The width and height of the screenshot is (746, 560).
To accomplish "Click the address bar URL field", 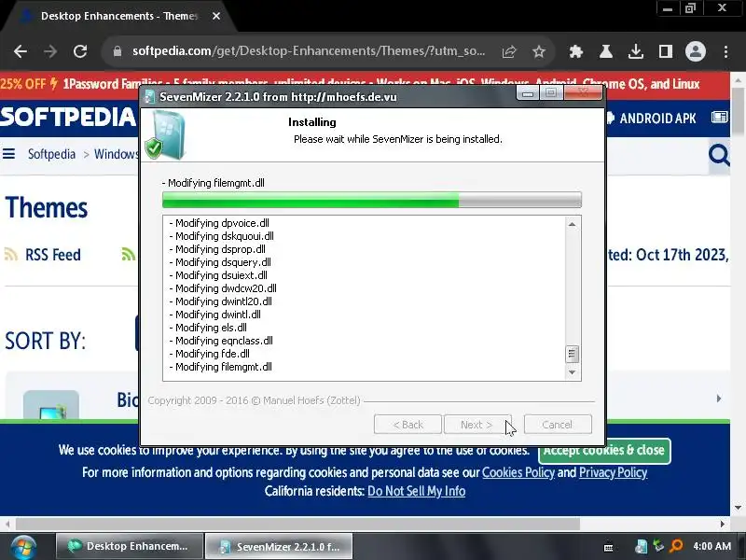I will (309, 51).
